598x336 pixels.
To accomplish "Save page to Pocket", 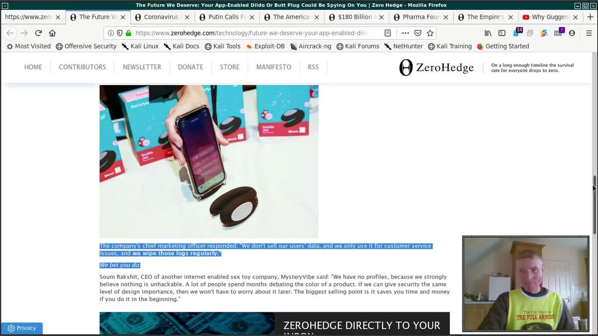I will pyautogui.click(x=418, y=33).
